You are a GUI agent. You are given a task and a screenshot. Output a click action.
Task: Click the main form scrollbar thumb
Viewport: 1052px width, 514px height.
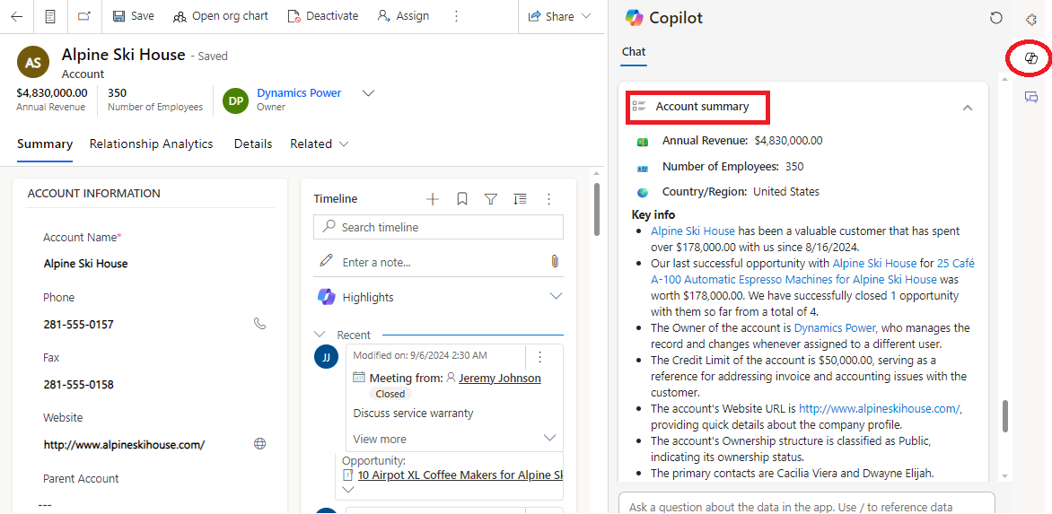coord(597,209)
